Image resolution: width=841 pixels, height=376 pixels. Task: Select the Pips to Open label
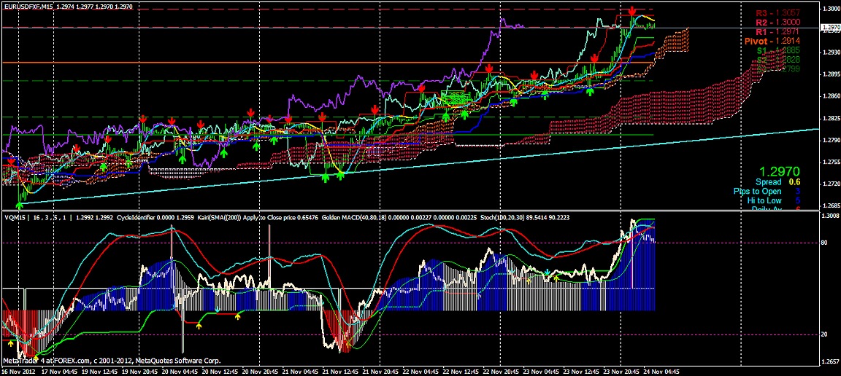(x=757, y=191)
